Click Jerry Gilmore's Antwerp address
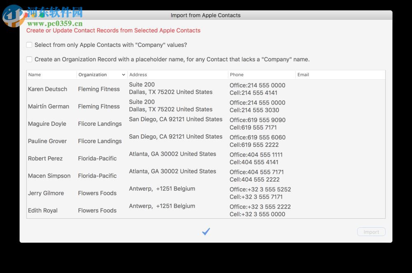The width and height of the screenshot is (412, 273). [162, 188]
